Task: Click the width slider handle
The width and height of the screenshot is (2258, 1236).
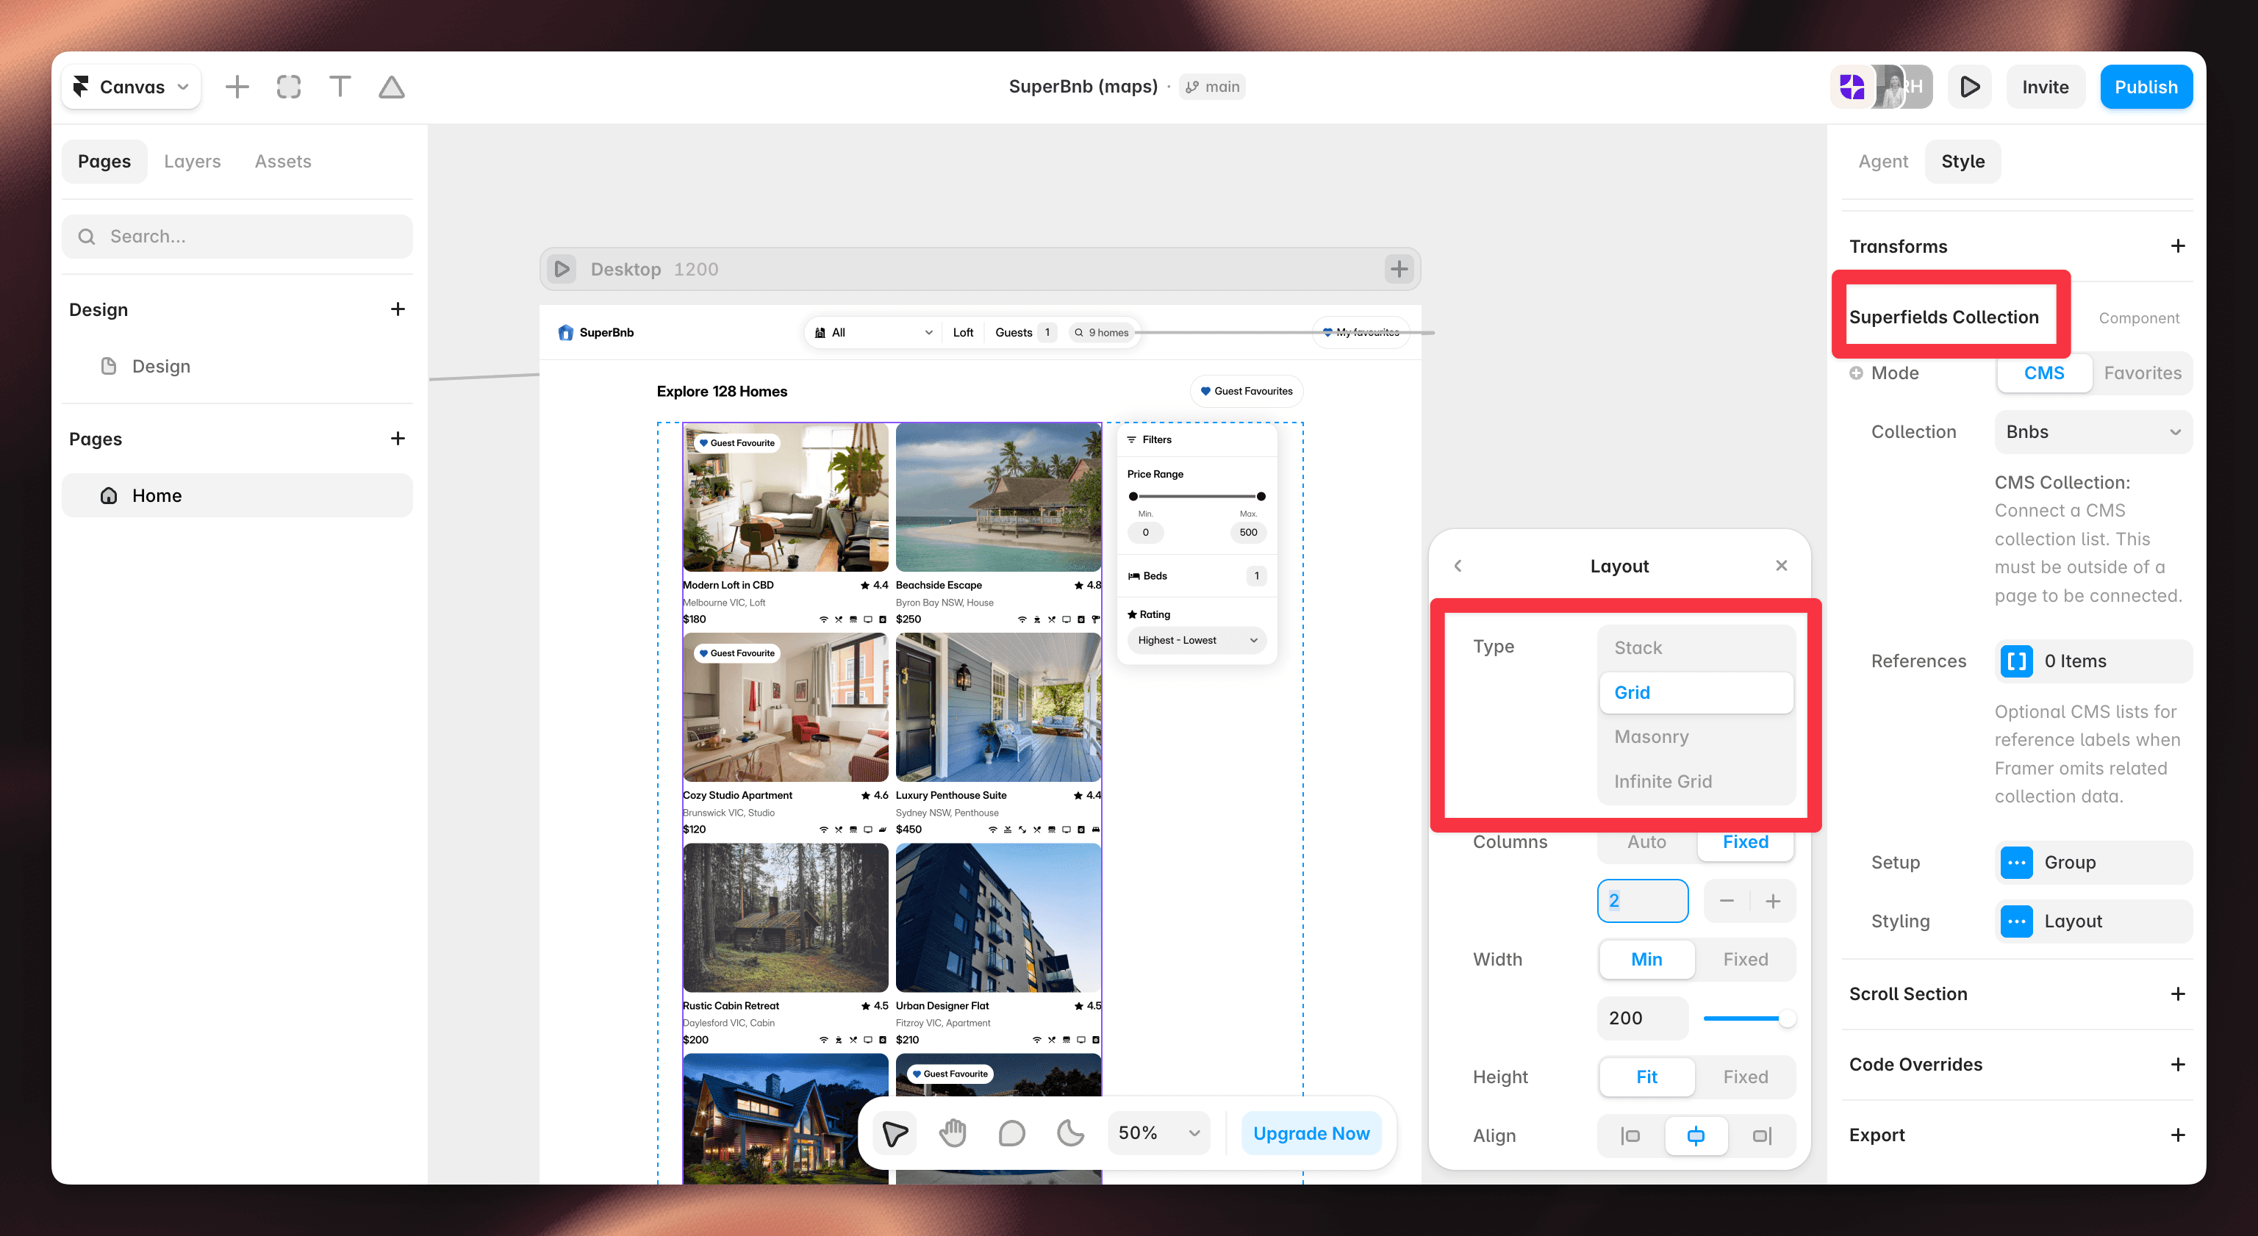Action: pos(1786,1018)
